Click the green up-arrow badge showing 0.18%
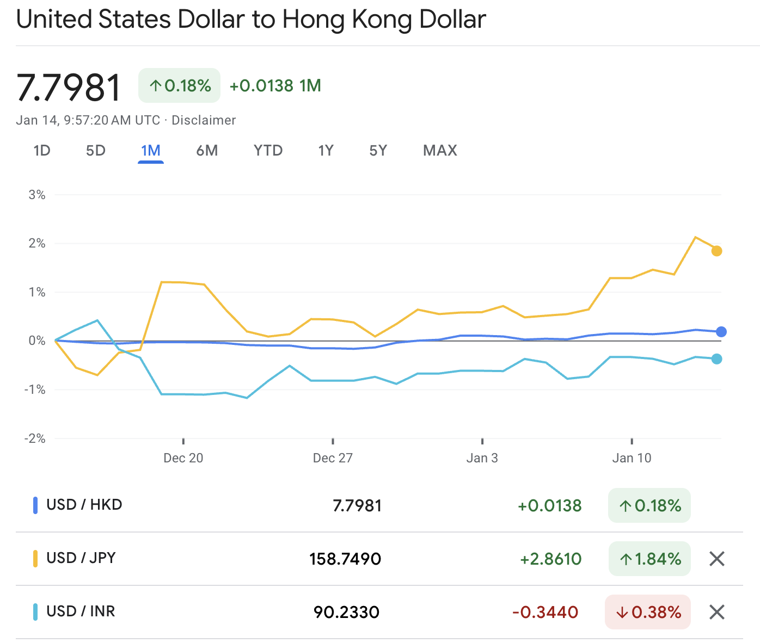760x643 pixels. click(179, 85)
